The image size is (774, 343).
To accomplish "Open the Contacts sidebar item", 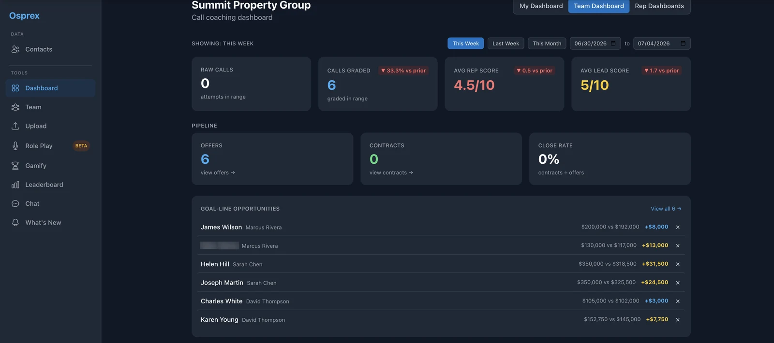I will 50,49.
